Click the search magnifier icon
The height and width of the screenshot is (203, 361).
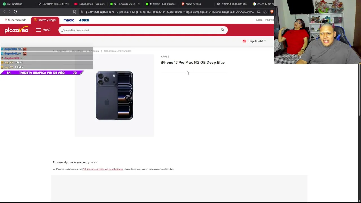[223, 30]
